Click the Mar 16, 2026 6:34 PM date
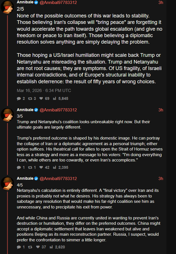This screenshot has height=254, width=176. pos(44,91)
